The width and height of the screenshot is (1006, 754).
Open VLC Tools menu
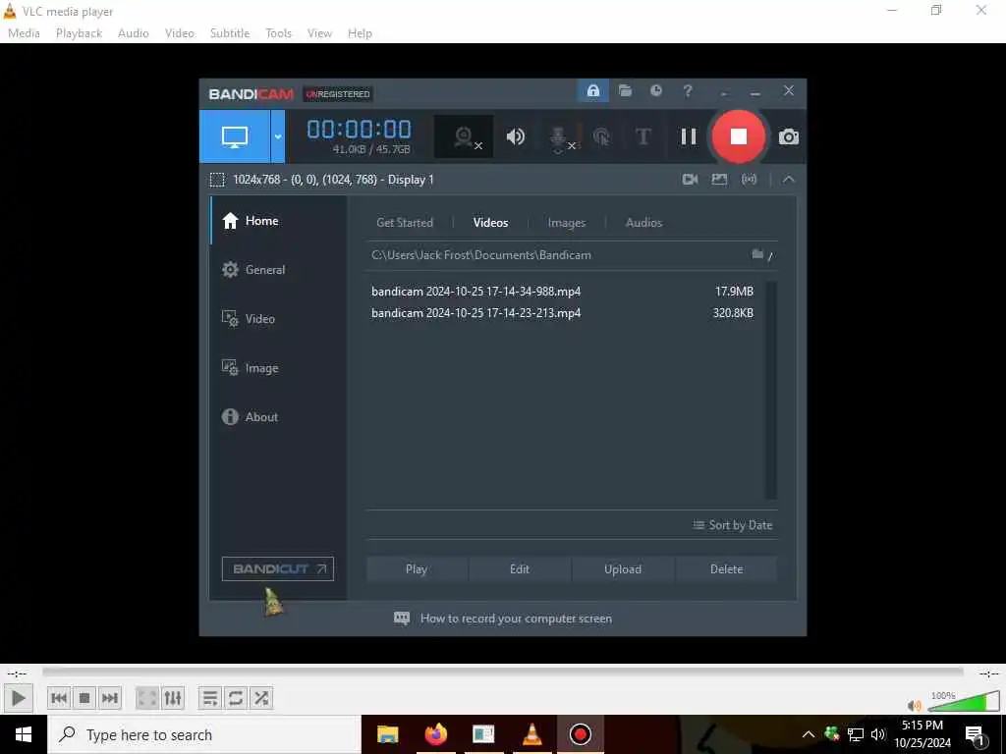tap(278, 33)
